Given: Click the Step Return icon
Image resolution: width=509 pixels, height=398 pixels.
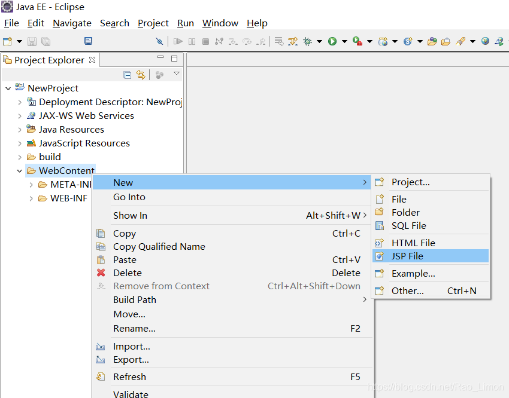Looking at the screenshot, I should 260,41.
